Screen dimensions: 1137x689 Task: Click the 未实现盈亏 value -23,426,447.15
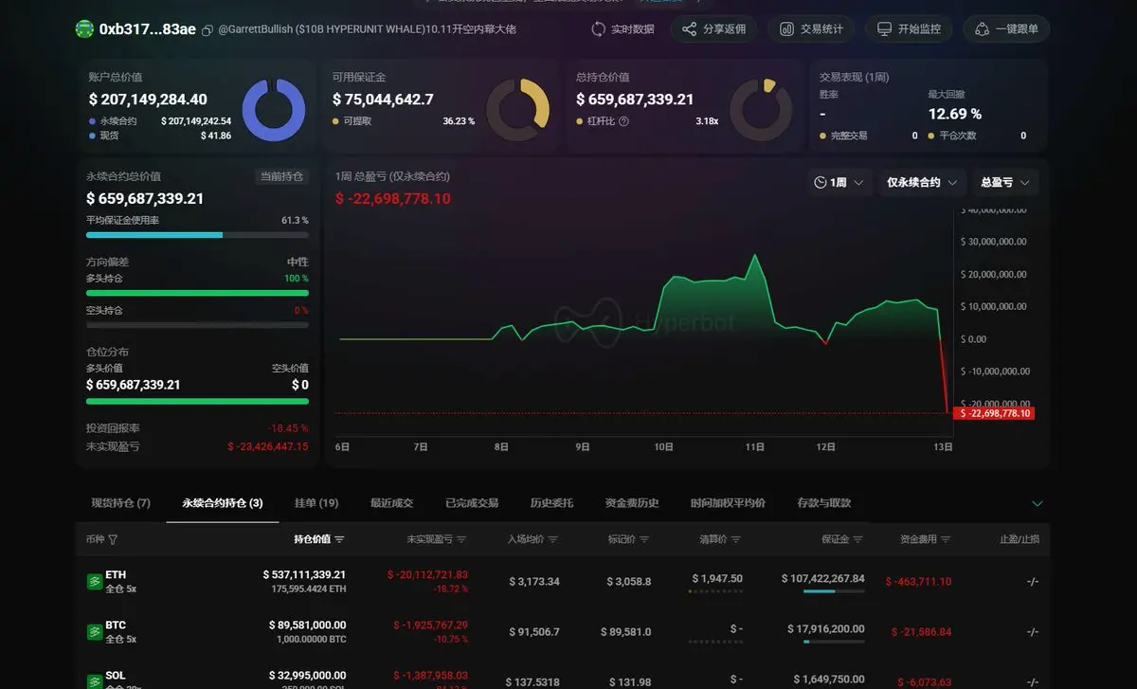[268, 446]
